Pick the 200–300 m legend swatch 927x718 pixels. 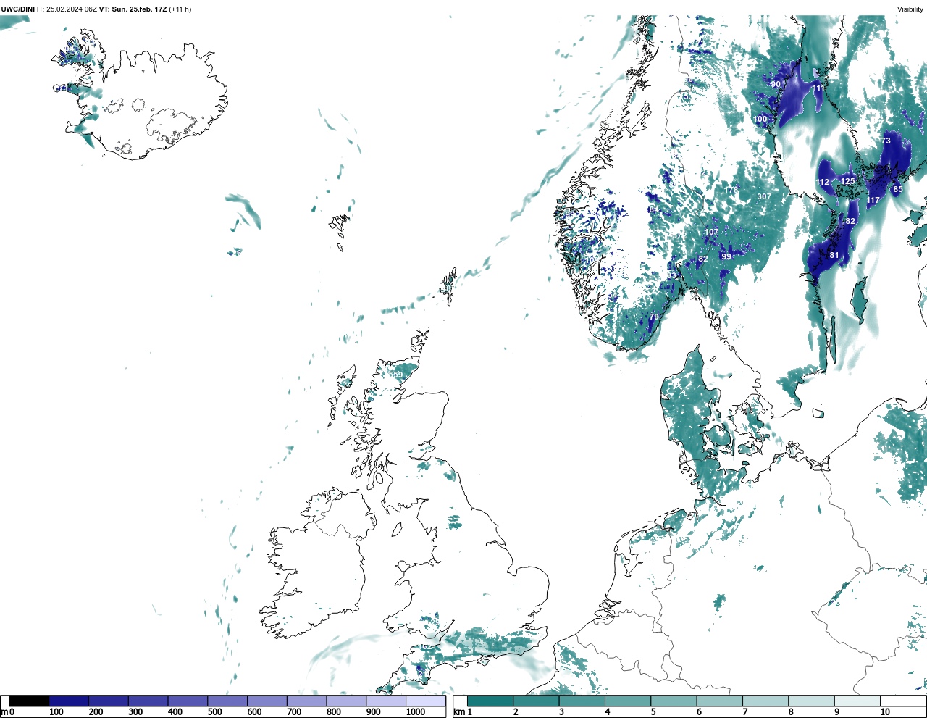(109, 701)
